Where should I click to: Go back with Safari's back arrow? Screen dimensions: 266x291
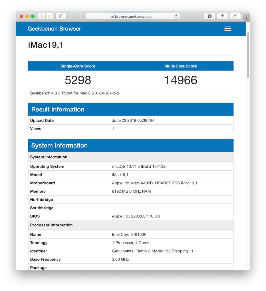pos(42,16)
